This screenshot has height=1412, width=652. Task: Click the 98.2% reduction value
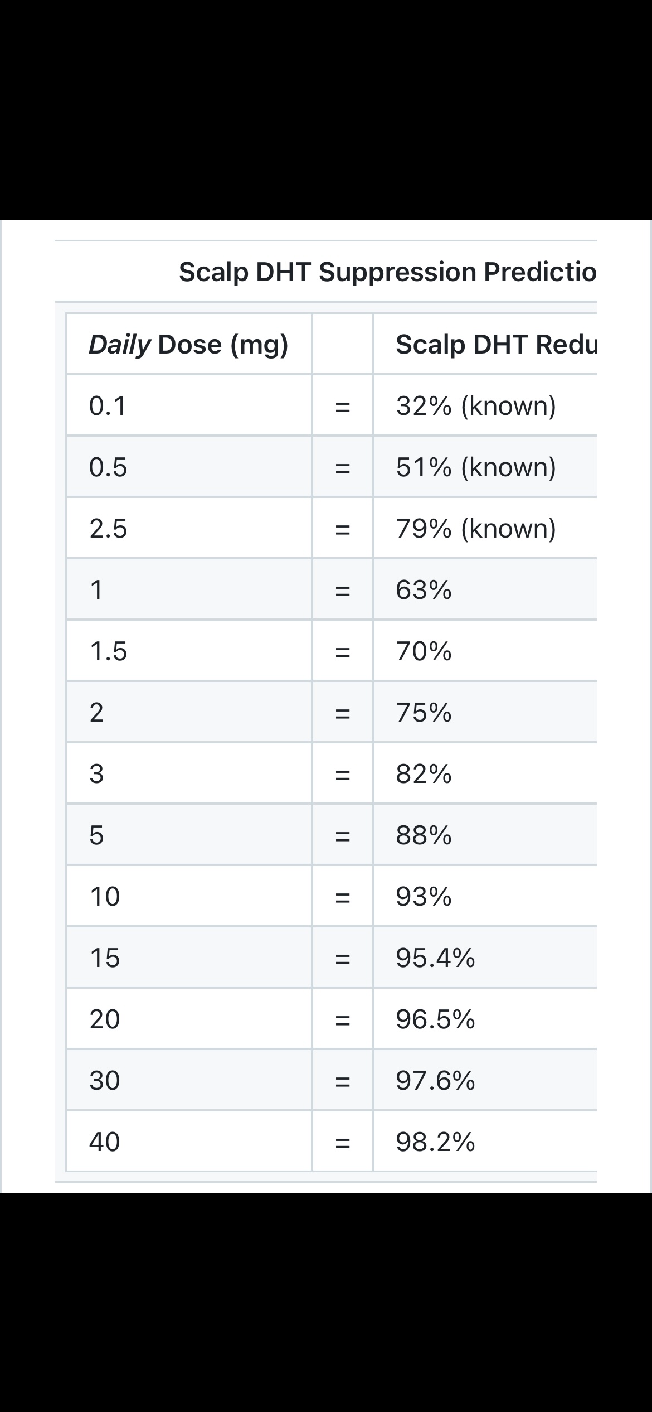435,1142
